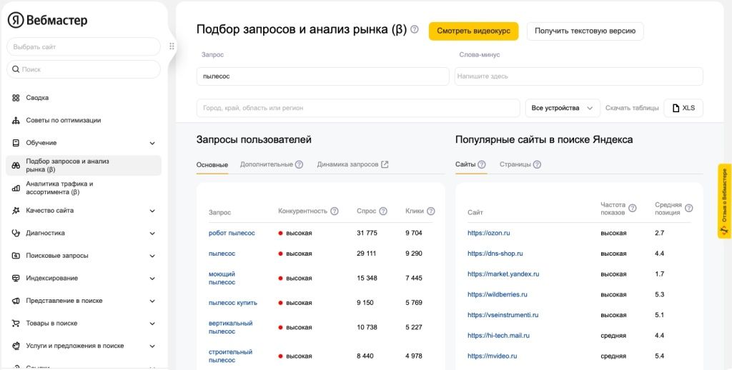732x370 pixels.
Task: Expand Услуги и предложения в поиске chevron
Action: (x=152, y=346)
